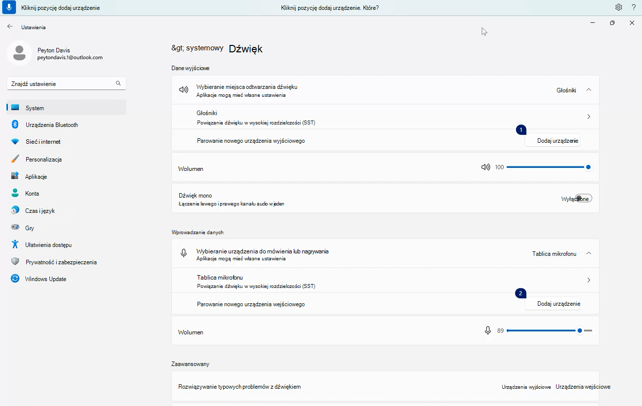This screenshot has height=406, width=642.
Task: Go back with the arrow icon
Action: pos(10,27)
